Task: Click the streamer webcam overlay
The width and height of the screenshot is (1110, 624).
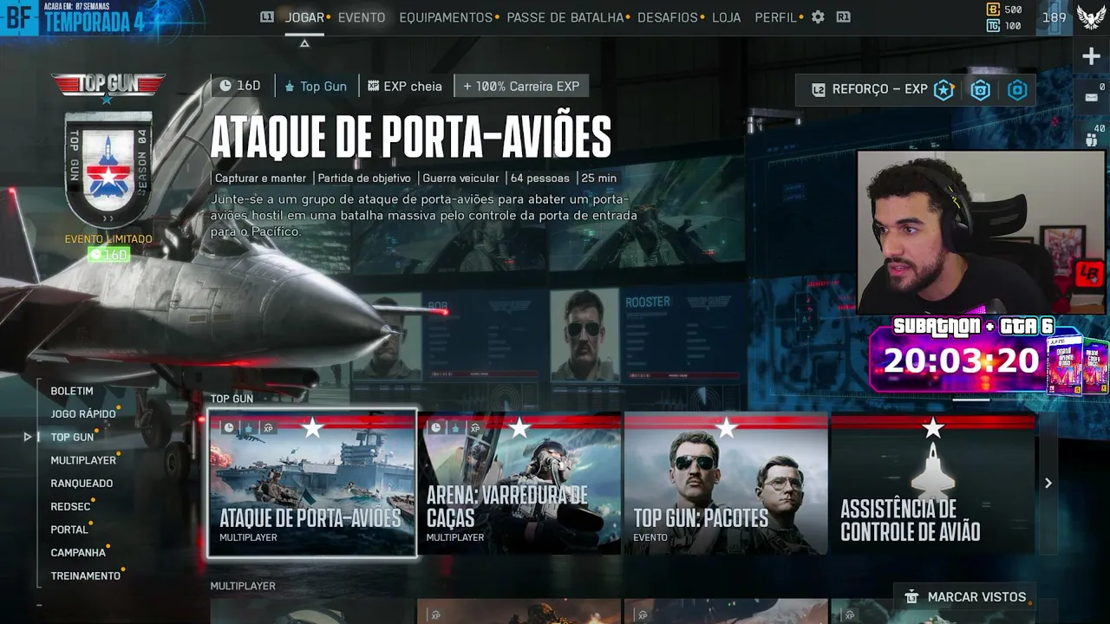Action: click(981, 232)
